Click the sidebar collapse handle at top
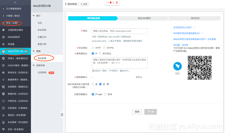Image resolution: width=225 pixels, height=133 pixels. [x=15, y=2]
